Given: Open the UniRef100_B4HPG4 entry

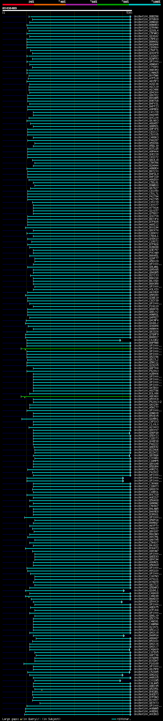Looking at the screenshot, I should [x=146, y=635].
